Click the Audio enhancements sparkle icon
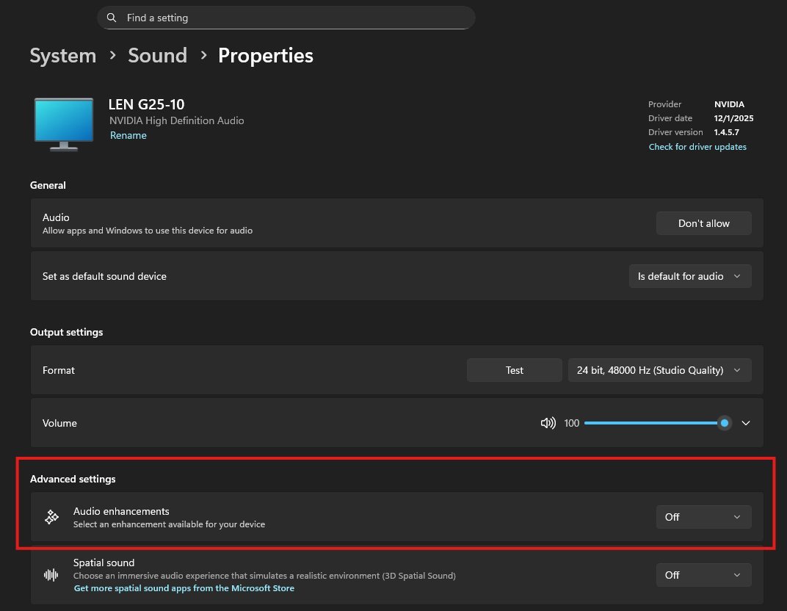 click(x=51, y=516)
